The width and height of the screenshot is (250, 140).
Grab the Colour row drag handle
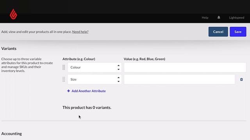(64, 67)
